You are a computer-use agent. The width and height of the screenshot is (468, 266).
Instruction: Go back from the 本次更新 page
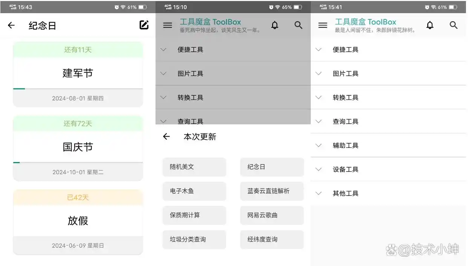tap(167, 137)
